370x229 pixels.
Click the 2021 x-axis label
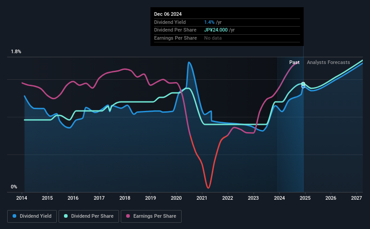(202, 198)
